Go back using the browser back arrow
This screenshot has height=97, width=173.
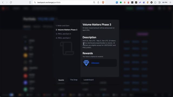pyautogui.click(x=3, y=2)
